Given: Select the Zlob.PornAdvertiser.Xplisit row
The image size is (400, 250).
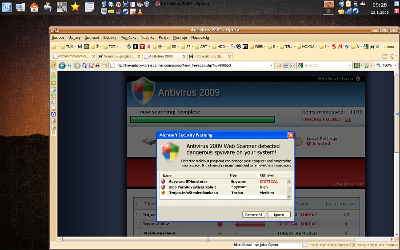Looking at the screenshot, I should click(224, 187).
